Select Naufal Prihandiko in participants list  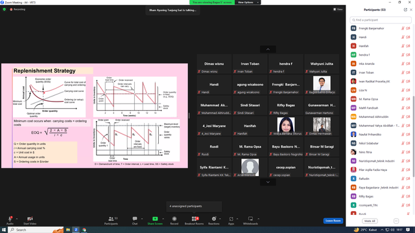click(381, 135)
